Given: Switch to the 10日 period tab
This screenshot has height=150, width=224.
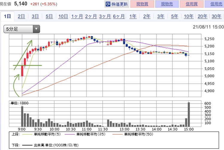Looking at the screenshot, I should tap(63, 16).
